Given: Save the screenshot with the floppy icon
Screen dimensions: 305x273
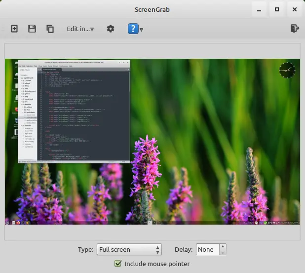Looking at the screenshot, I should pyautogui.click(x=32, y=29).
